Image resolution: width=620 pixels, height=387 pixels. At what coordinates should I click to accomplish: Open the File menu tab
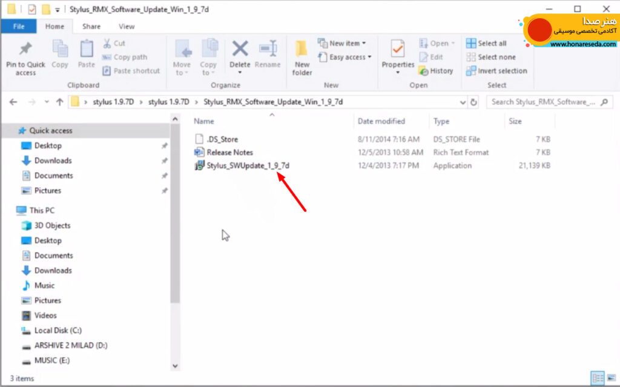tap(19, 27)
